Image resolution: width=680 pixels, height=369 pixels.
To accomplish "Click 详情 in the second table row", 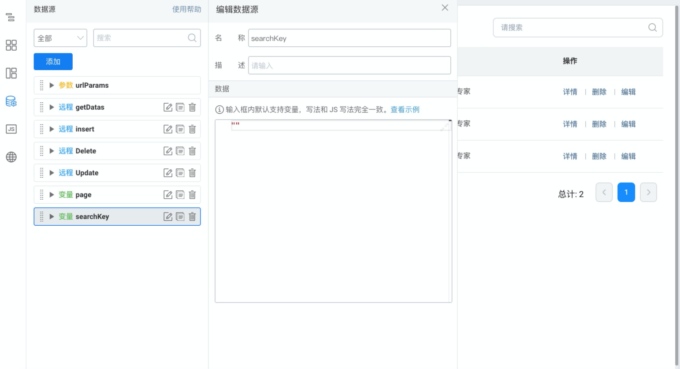I will coord(570,124).
